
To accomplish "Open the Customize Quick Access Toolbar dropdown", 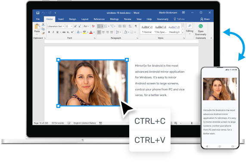I will pos(56,13).
